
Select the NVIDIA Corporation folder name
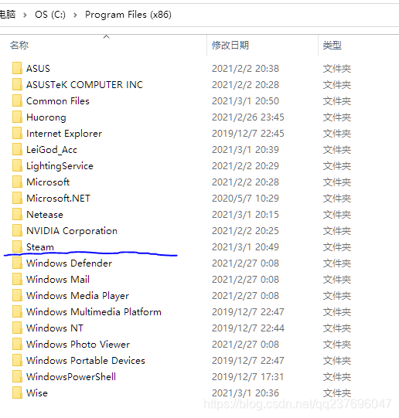(x=72, y=231)
